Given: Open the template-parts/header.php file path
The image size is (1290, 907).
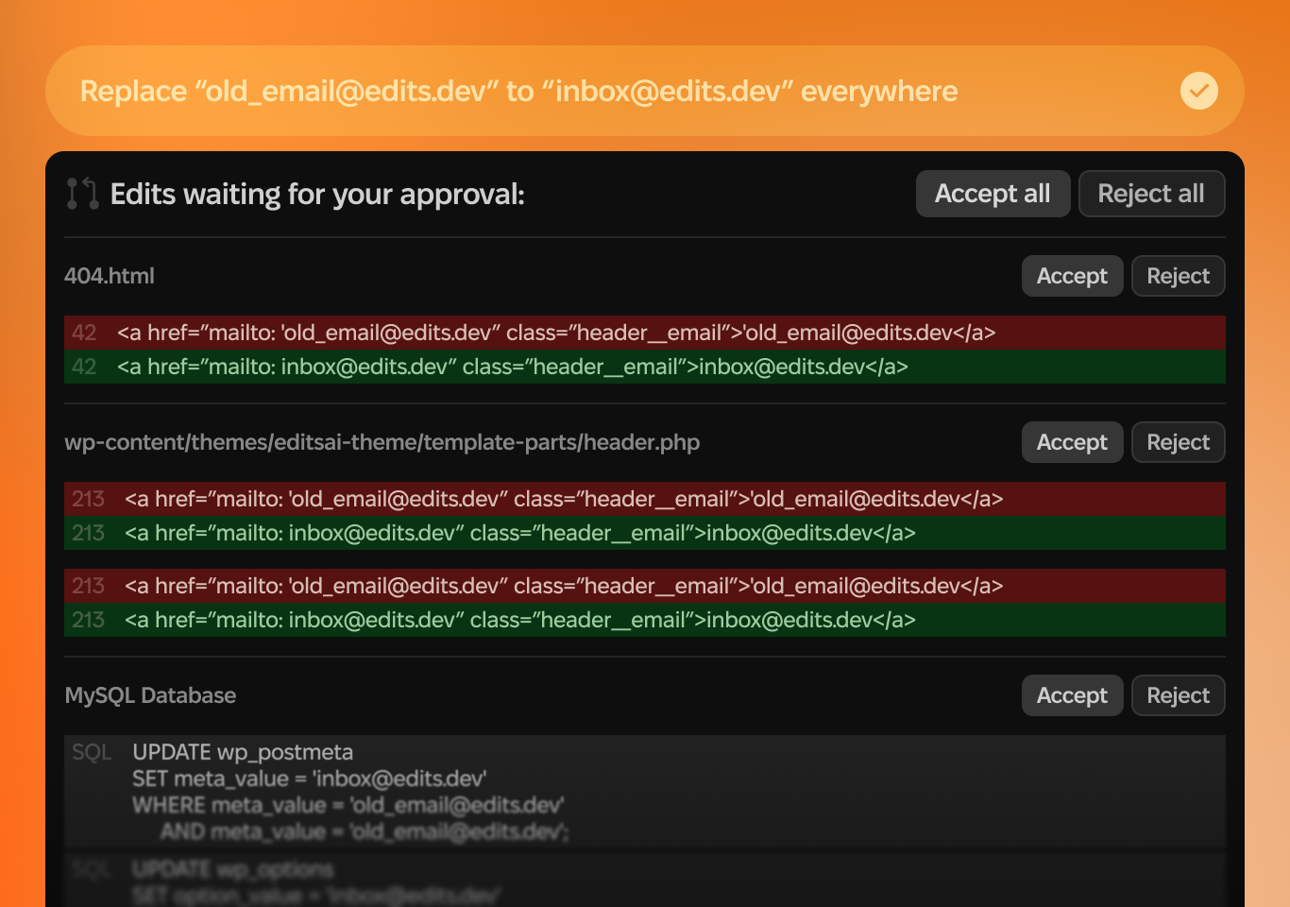Looking at the screenshot, I should click(382, 442).
